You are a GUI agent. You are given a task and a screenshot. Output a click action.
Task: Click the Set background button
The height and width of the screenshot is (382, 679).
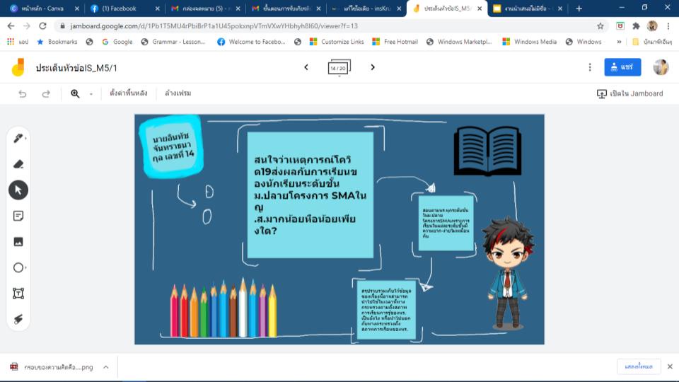129,93
